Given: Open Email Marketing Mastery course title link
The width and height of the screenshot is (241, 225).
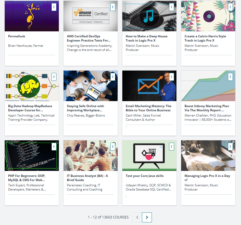Looking at the screenshot, I should [148, 108].
